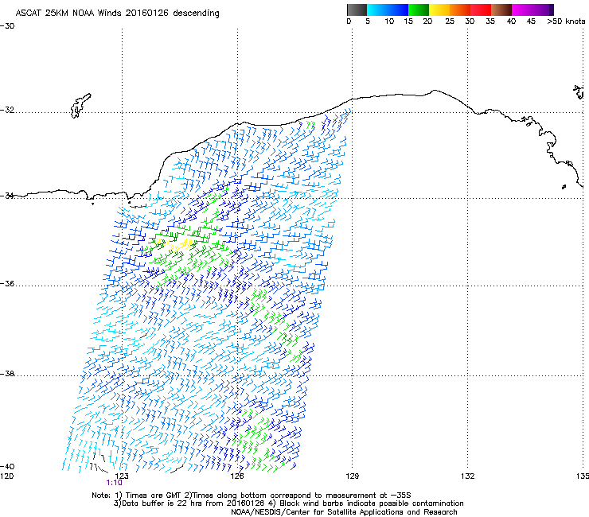Click the magenta 40-45 knots legend swatch
This screenshot has height=517, width=589.
tap(522, 10)
